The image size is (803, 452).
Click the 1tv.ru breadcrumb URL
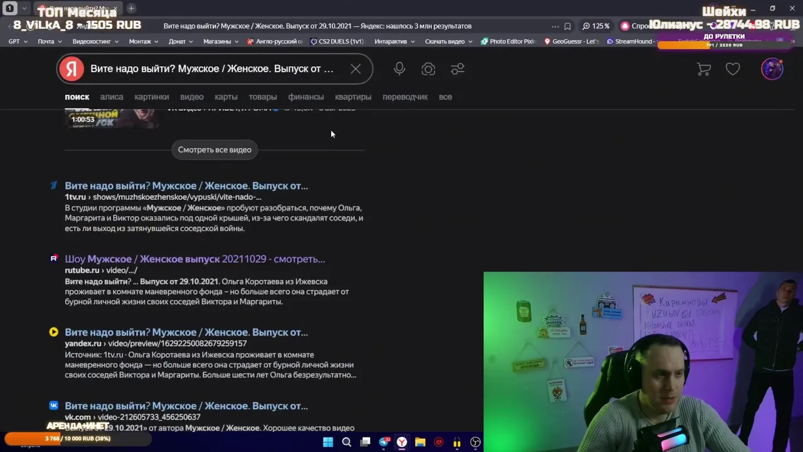tap(163, 197)
